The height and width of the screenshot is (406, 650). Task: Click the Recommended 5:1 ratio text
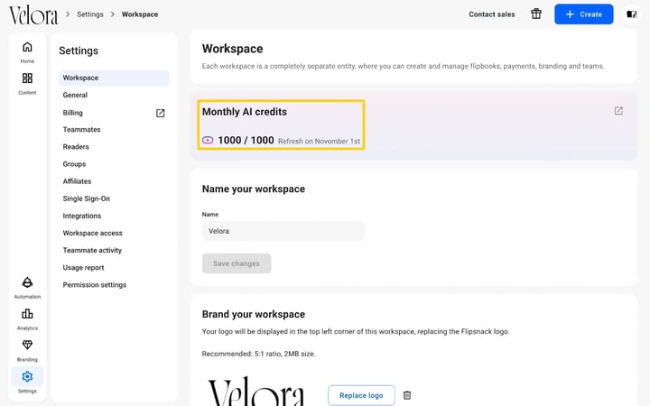259,354
